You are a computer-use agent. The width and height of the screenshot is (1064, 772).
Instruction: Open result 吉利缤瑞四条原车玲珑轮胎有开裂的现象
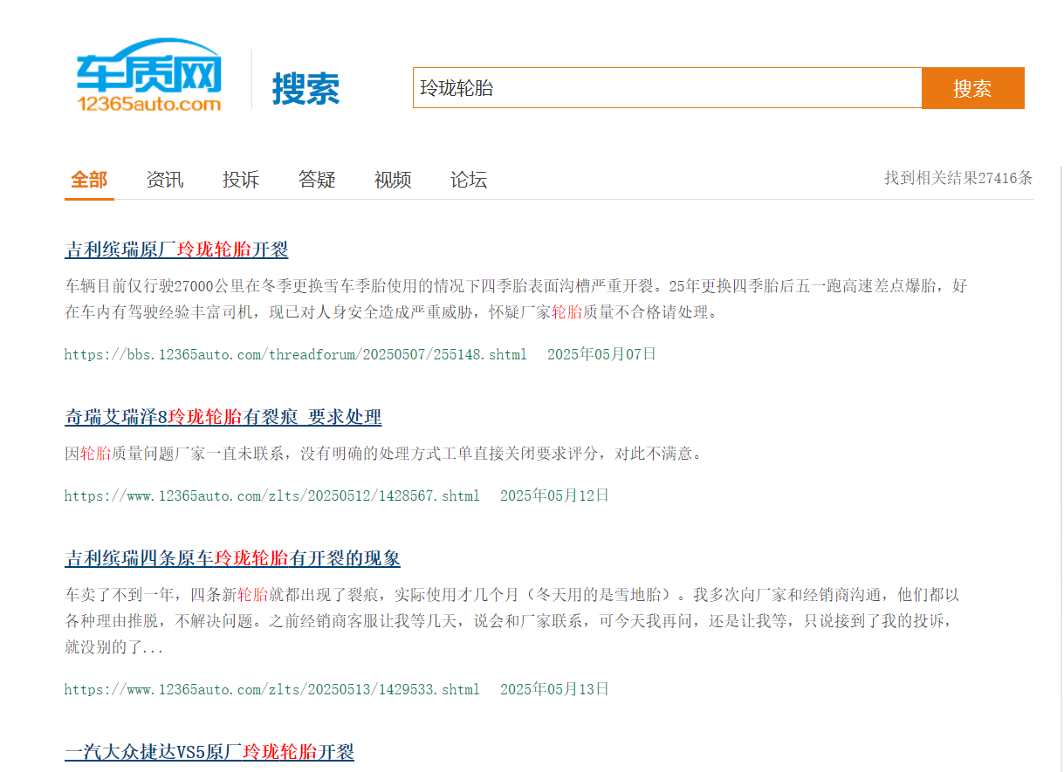(x=232, y=558)
